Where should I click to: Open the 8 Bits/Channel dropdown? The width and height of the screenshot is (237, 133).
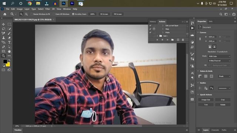pos(219,61)
